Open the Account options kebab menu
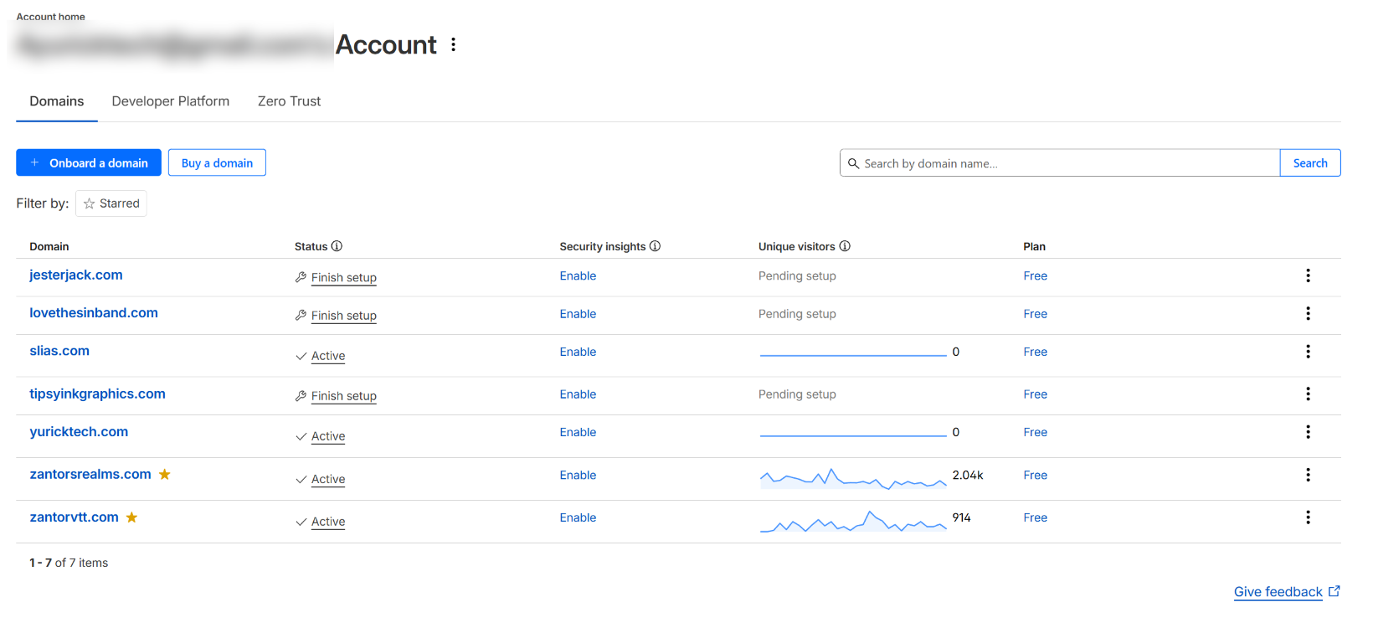This screenshot has width=1373, height=633. [x=453, y=44]
